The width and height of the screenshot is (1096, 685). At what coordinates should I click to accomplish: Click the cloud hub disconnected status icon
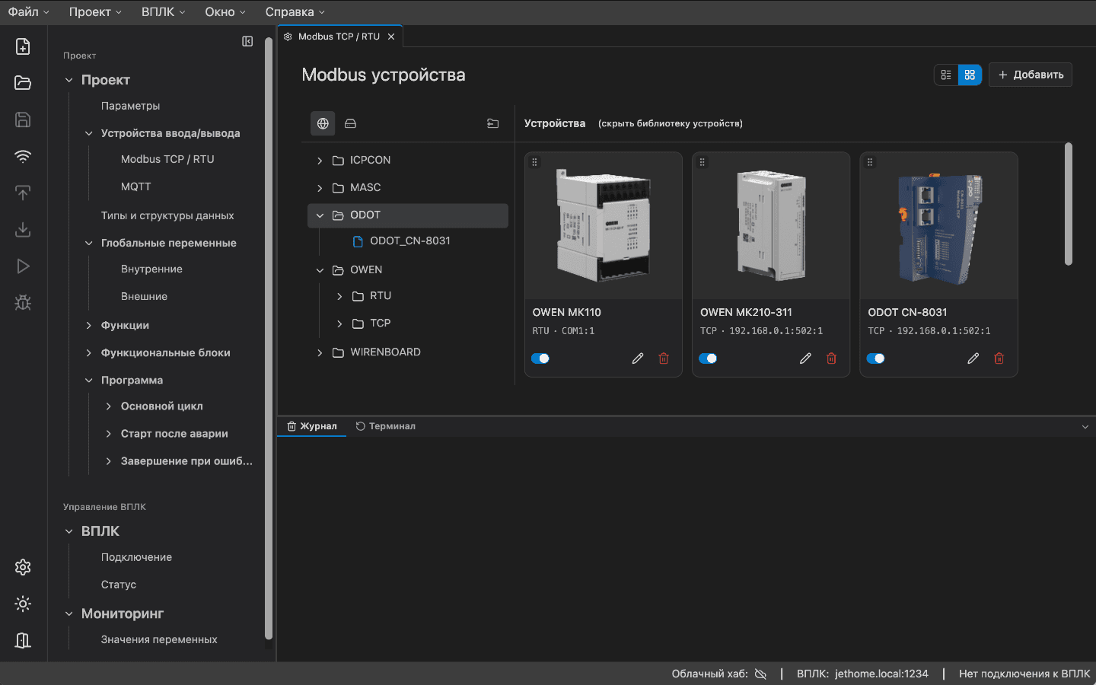click(x=760, y=674)
